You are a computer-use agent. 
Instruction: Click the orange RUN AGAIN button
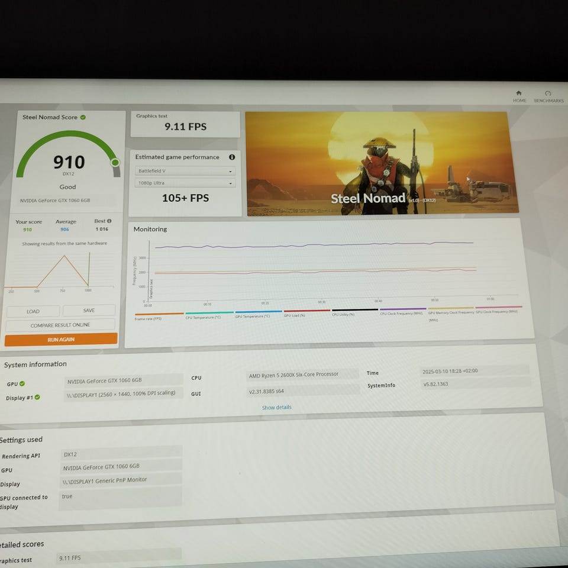pyautogui.click(x=61, y=340)
